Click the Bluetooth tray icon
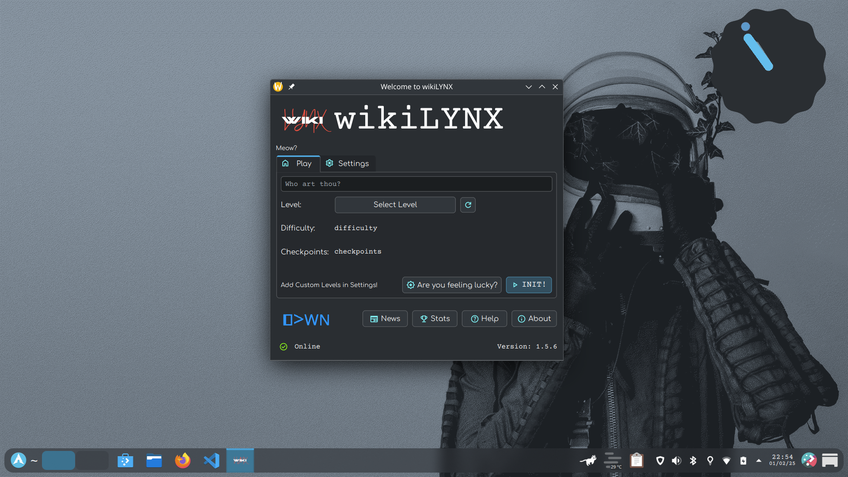Screen dimensions: 848x477 pos(693,461)
